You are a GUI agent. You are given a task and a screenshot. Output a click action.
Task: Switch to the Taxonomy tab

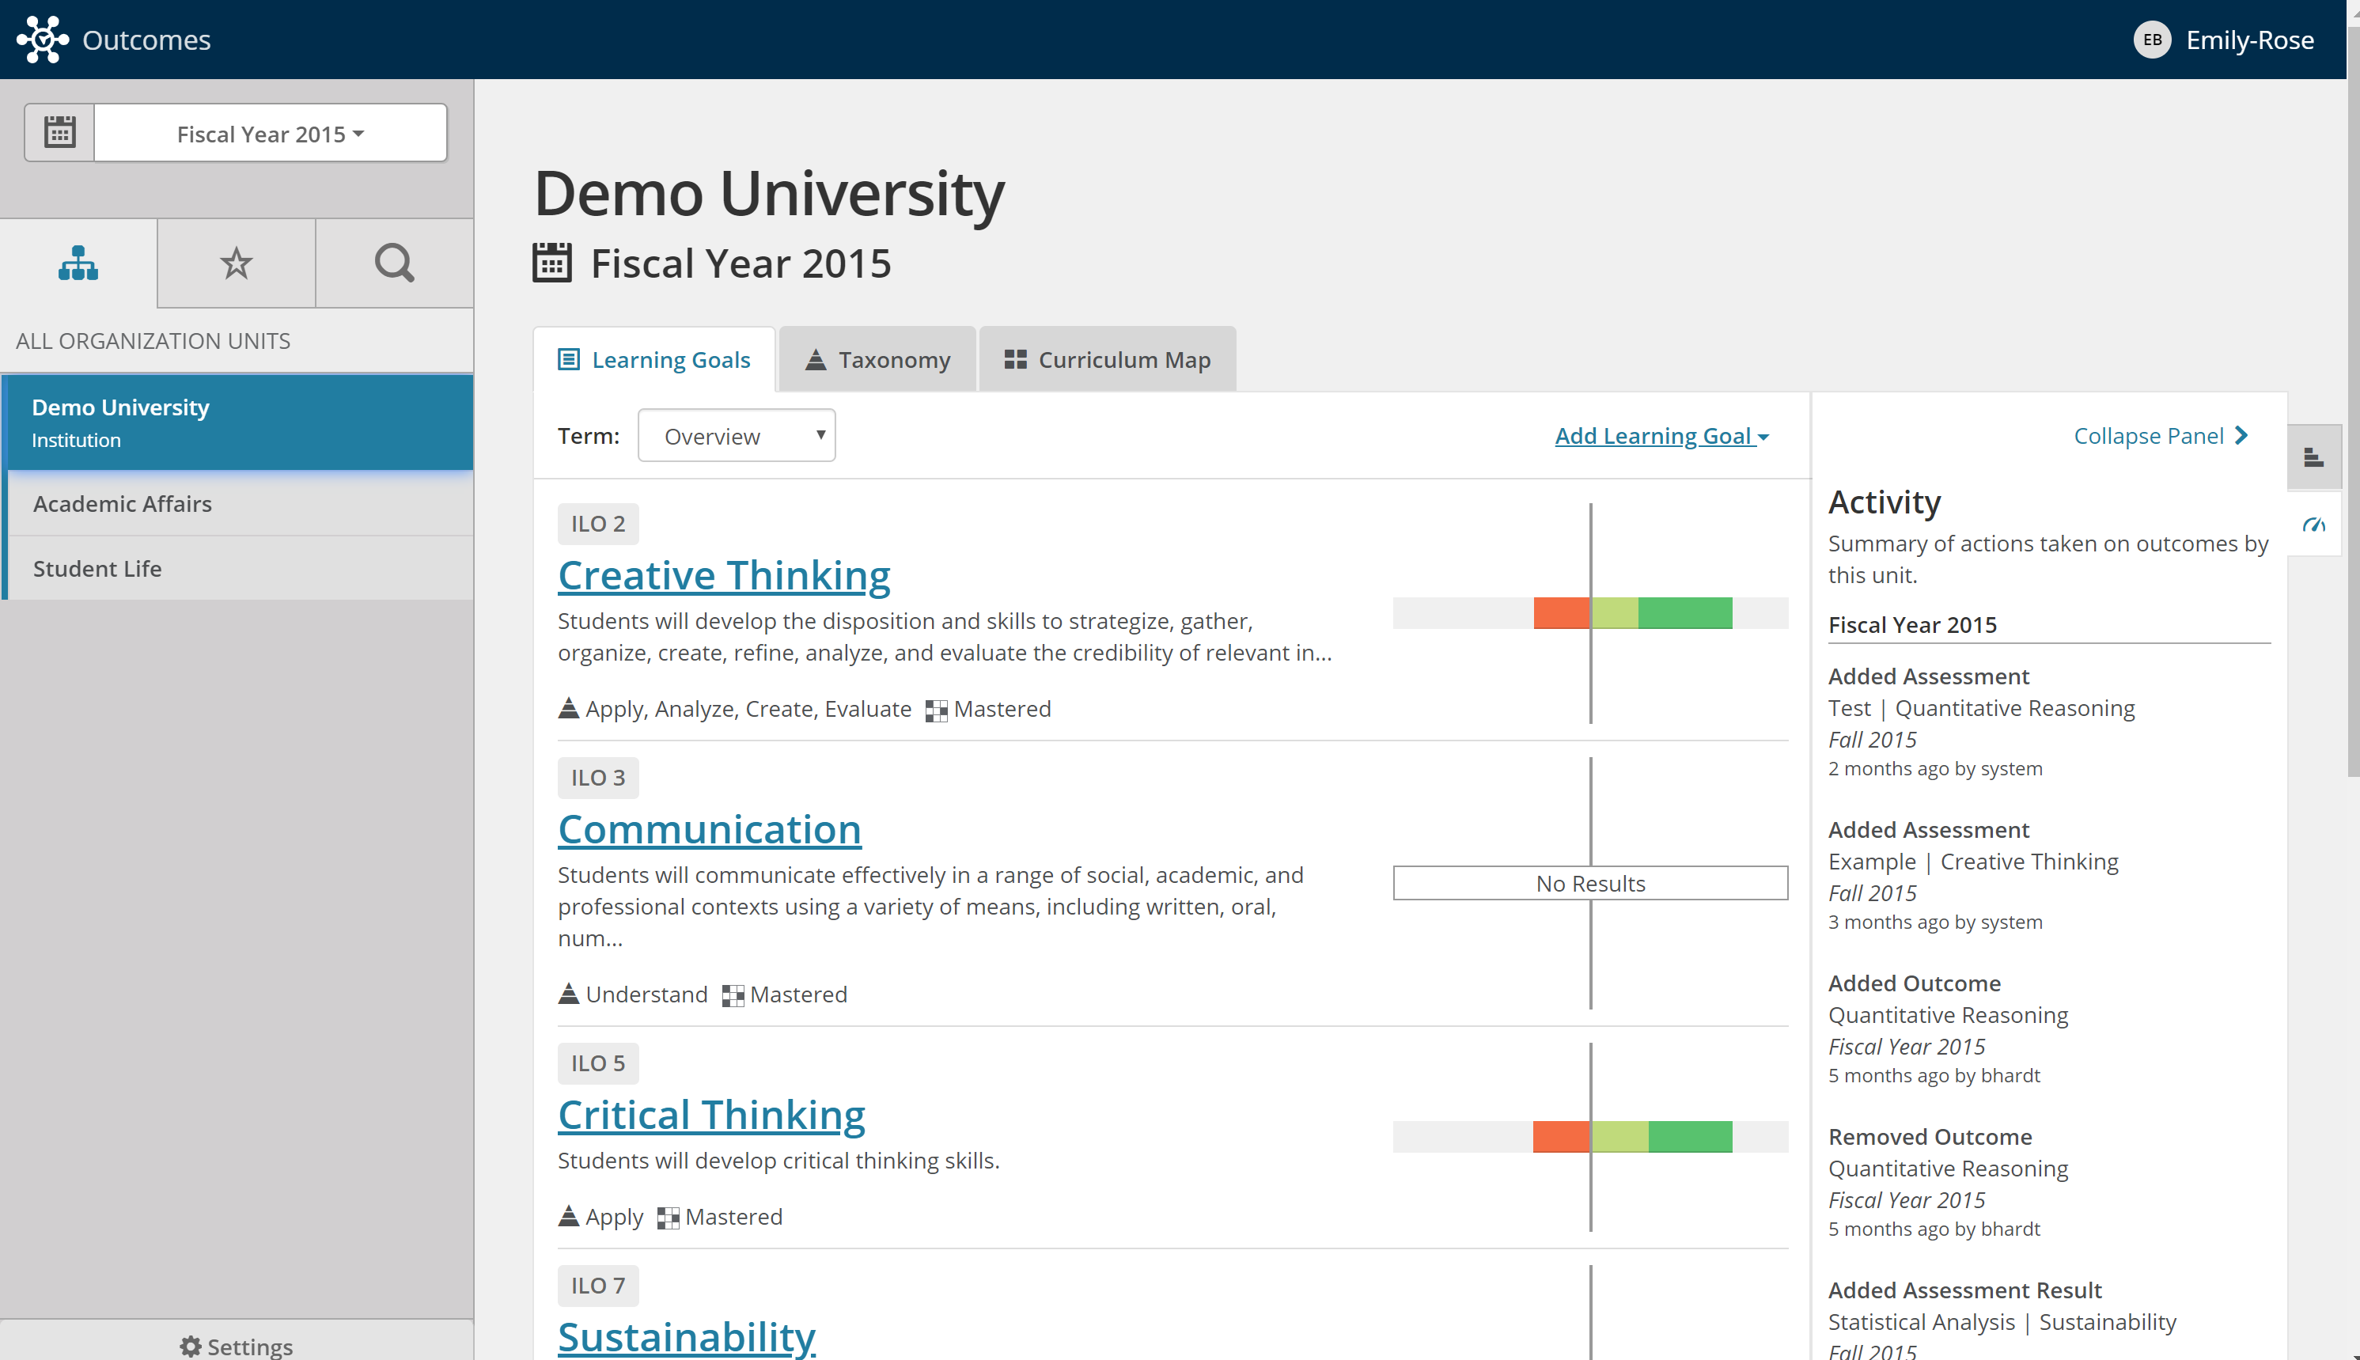coord(877,360)
